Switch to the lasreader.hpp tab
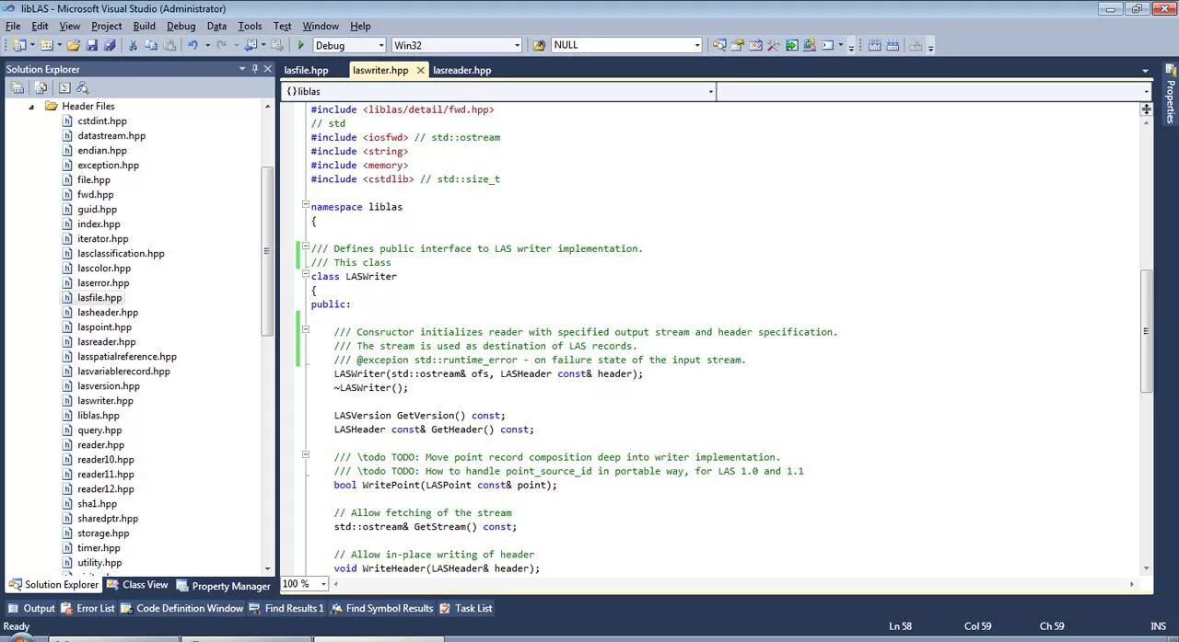Image resolution: width=1179 pixels, height=642 pixels. (462, 70)
